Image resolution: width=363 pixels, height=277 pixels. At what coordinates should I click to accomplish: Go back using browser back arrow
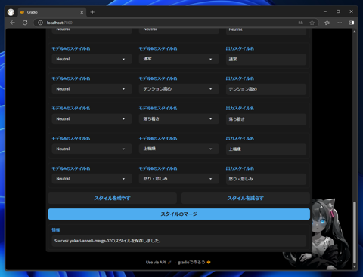(12, 23)
